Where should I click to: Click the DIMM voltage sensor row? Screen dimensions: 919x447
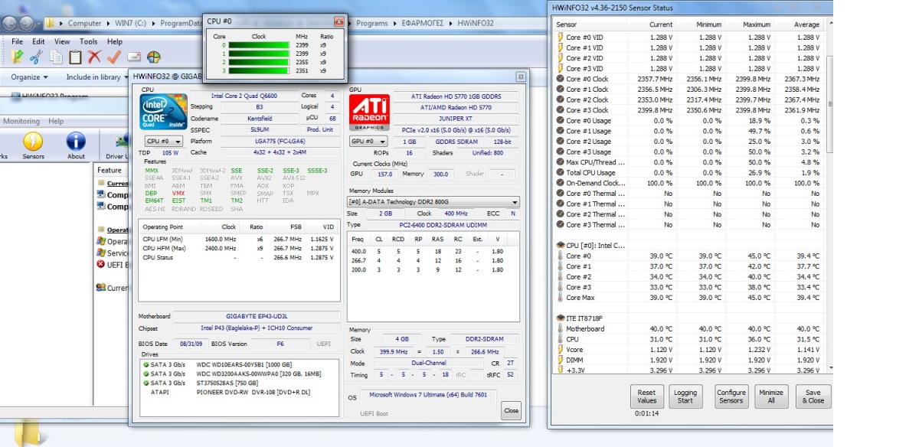click(688, 360)
